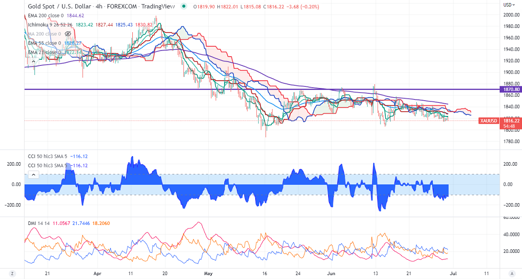Click the EMA 200 value 1844.62
Screen dimensions: 522x279
[75, 16]
